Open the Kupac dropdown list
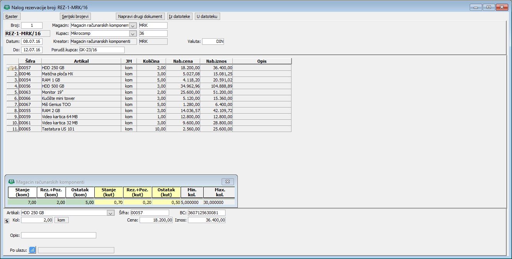512x259 pixels. pyautogui.click(x=133, y=34)
